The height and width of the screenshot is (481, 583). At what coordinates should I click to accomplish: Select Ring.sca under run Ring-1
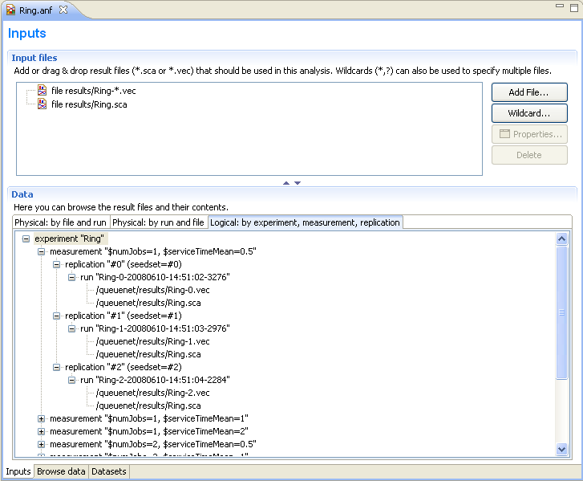coord(148,354)
